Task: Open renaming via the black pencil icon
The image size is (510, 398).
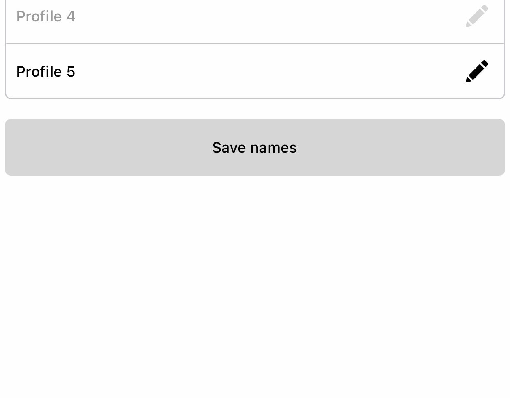Action: pos(477,71)
